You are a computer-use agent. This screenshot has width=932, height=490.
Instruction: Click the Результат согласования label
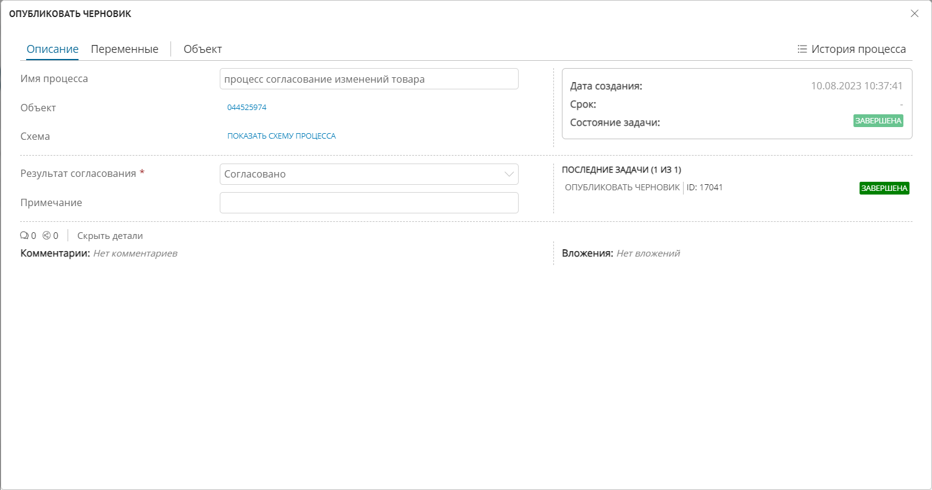tap(79, 173)
